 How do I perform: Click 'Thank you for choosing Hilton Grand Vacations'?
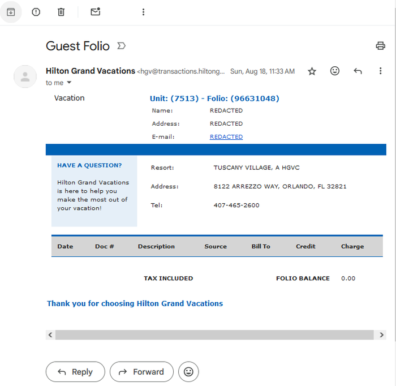click(135, 303)
